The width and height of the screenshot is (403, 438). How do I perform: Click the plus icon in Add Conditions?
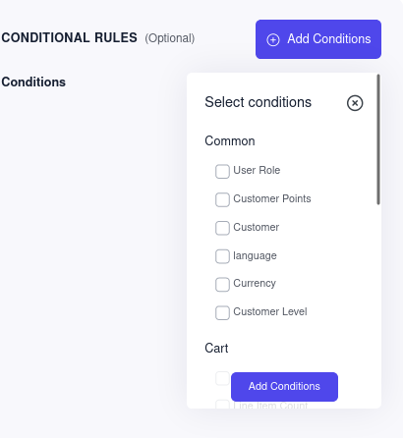point(273,40)
